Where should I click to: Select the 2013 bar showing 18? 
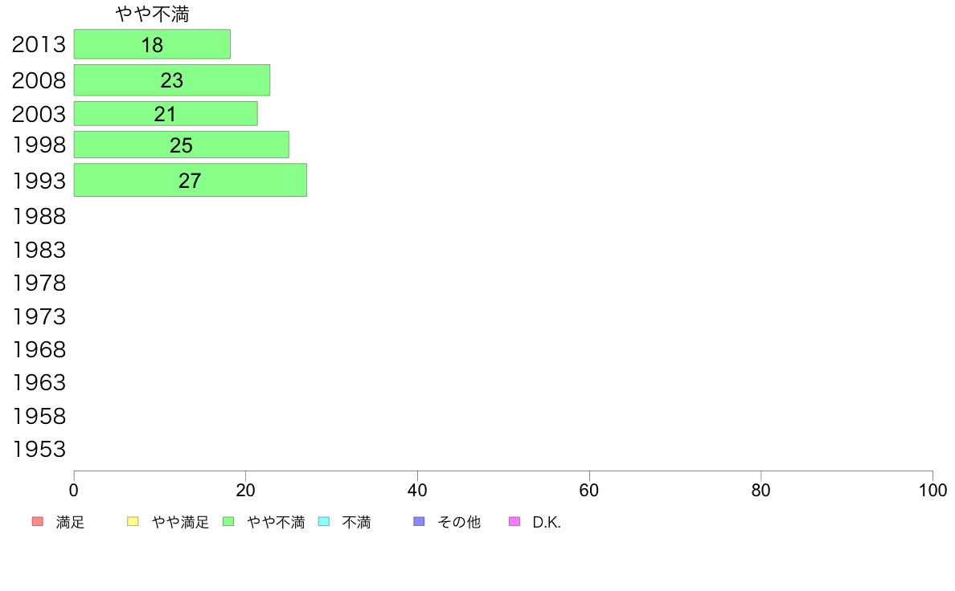[152, 44]
